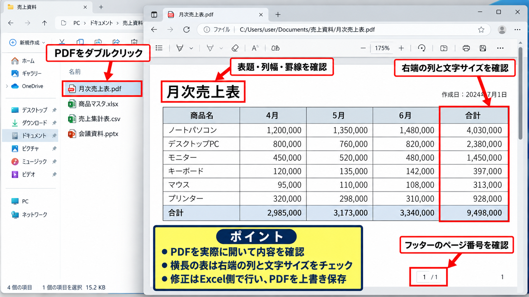Click the 名前 column header
Screen dimensions: 529x297
pos(75,72)
